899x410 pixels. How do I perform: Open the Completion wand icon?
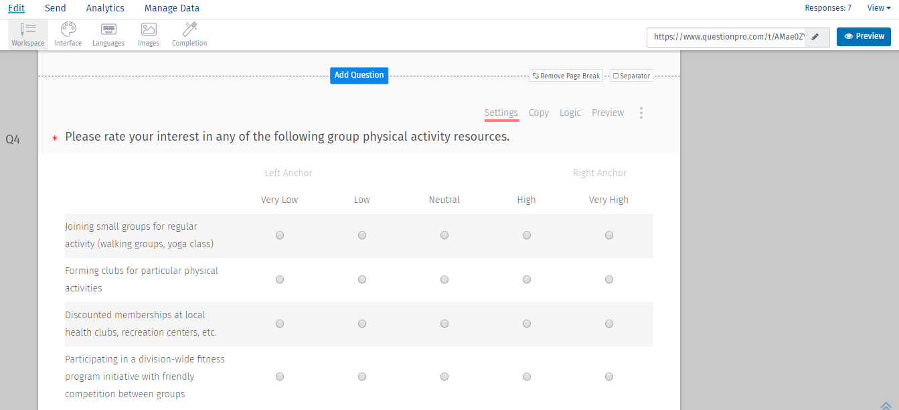pos(189,29)
